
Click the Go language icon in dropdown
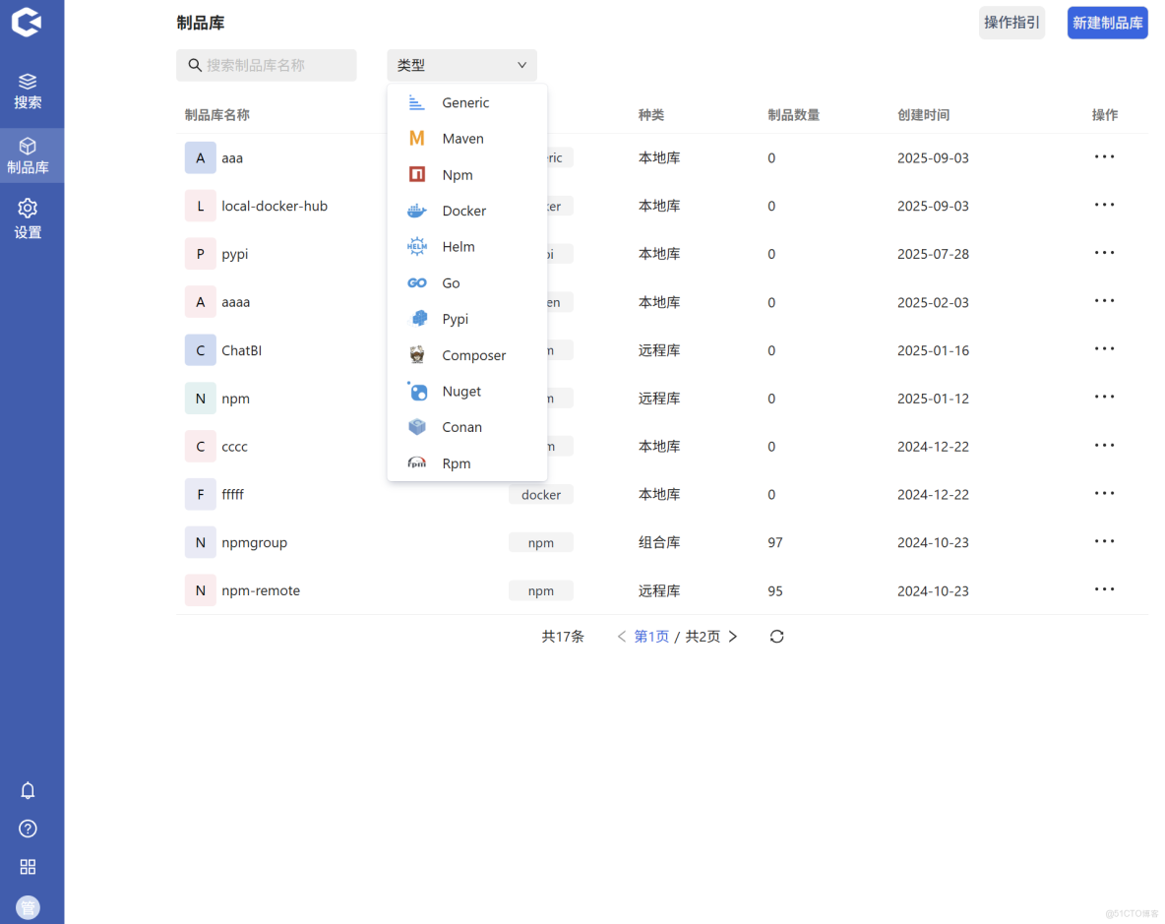tap(417, 282)
